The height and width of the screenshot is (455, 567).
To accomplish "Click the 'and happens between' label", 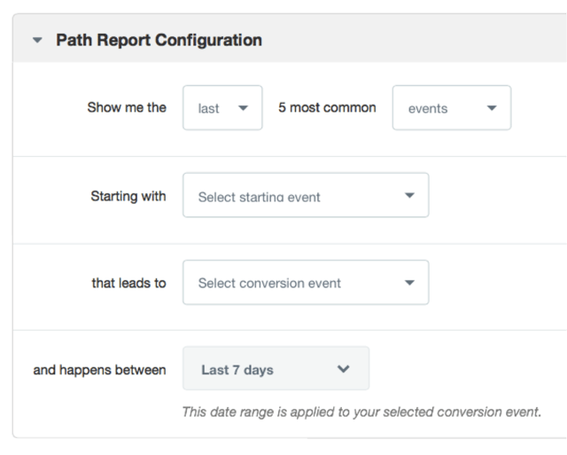I will 100,370.
